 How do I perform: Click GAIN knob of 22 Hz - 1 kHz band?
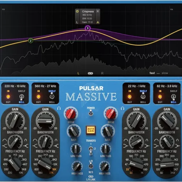pyautogui.click(x=136, y=121)
